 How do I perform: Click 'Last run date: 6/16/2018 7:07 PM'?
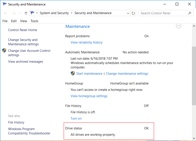[x=94, y=59]
